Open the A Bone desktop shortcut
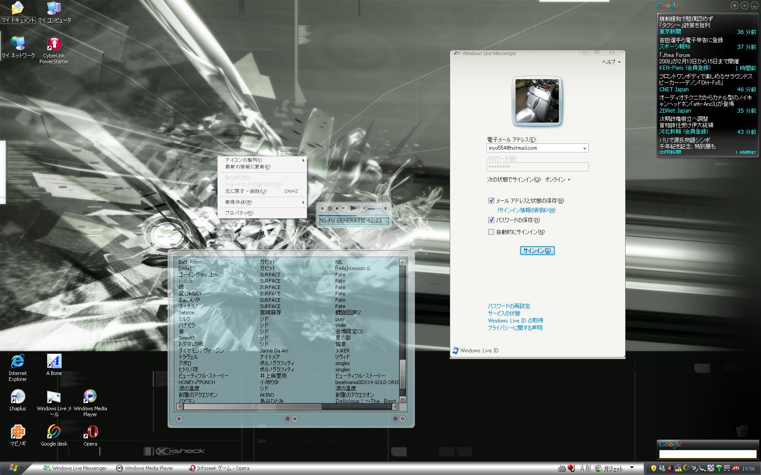The width and height of the screenshot is (761, 475). click(54, 365)
